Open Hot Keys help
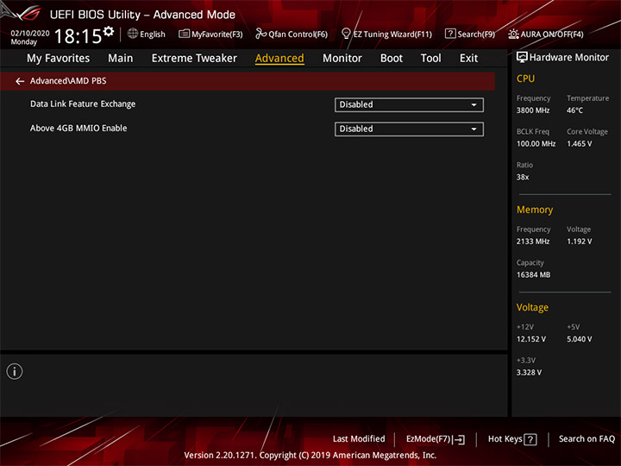Viewport: 621px width, 466px height. (x=512, y=439)
